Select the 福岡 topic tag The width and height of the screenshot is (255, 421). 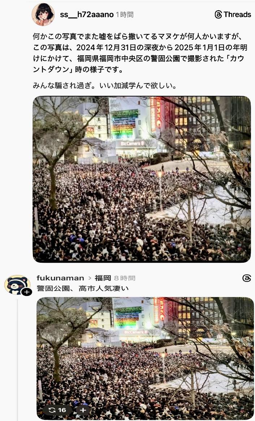(103, 278)
